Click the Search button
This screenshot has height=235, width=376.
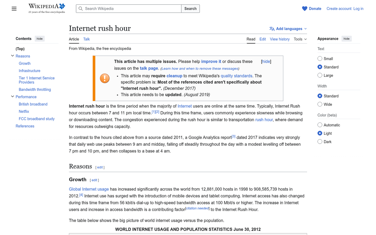click(190, 8)
